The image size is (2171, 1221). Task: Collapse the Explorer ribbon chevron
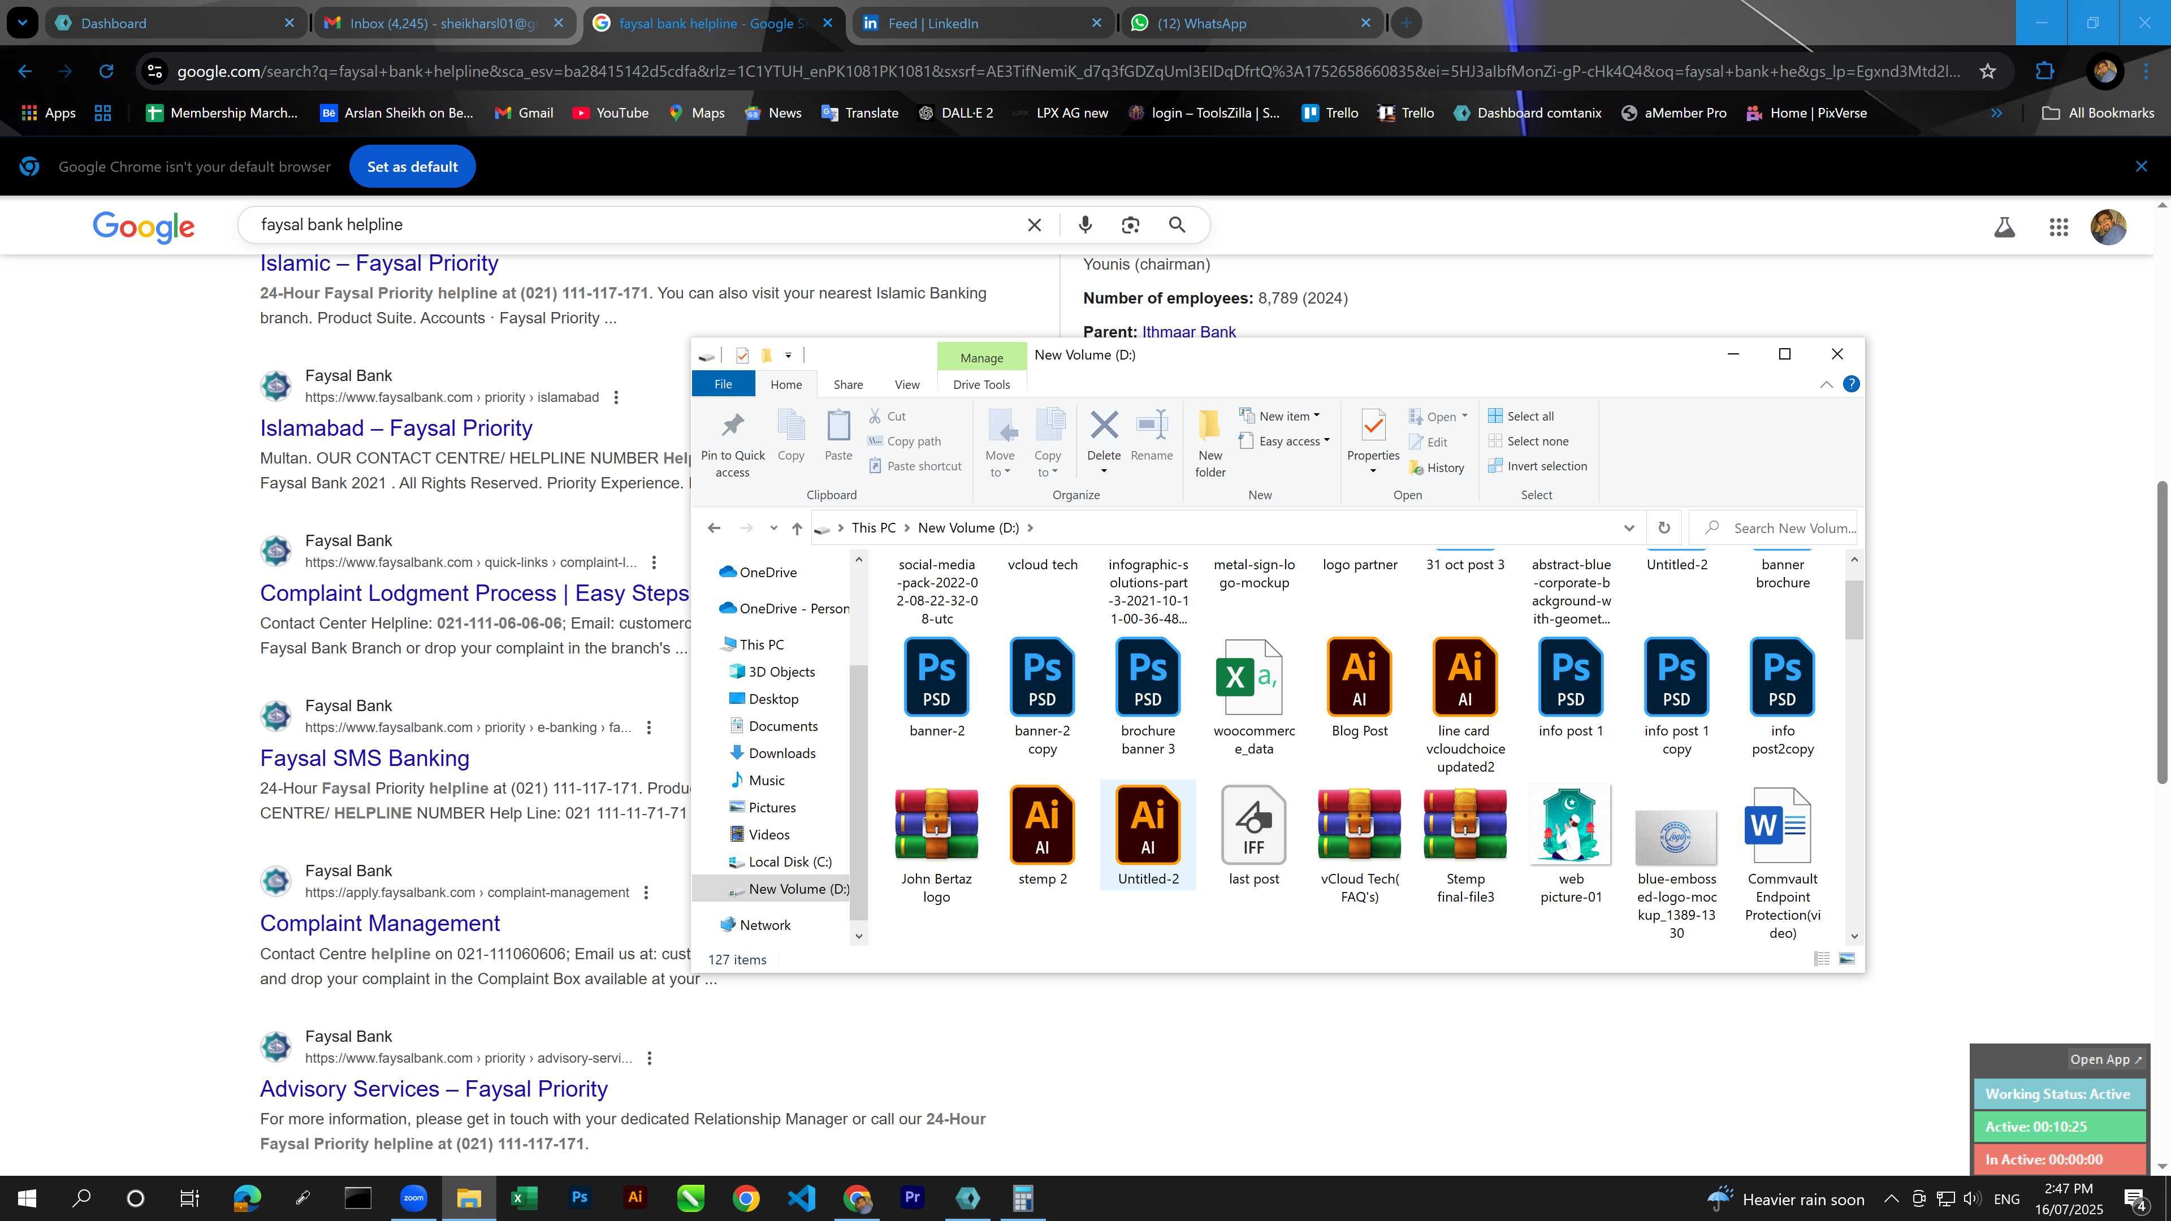(1826, 384)
